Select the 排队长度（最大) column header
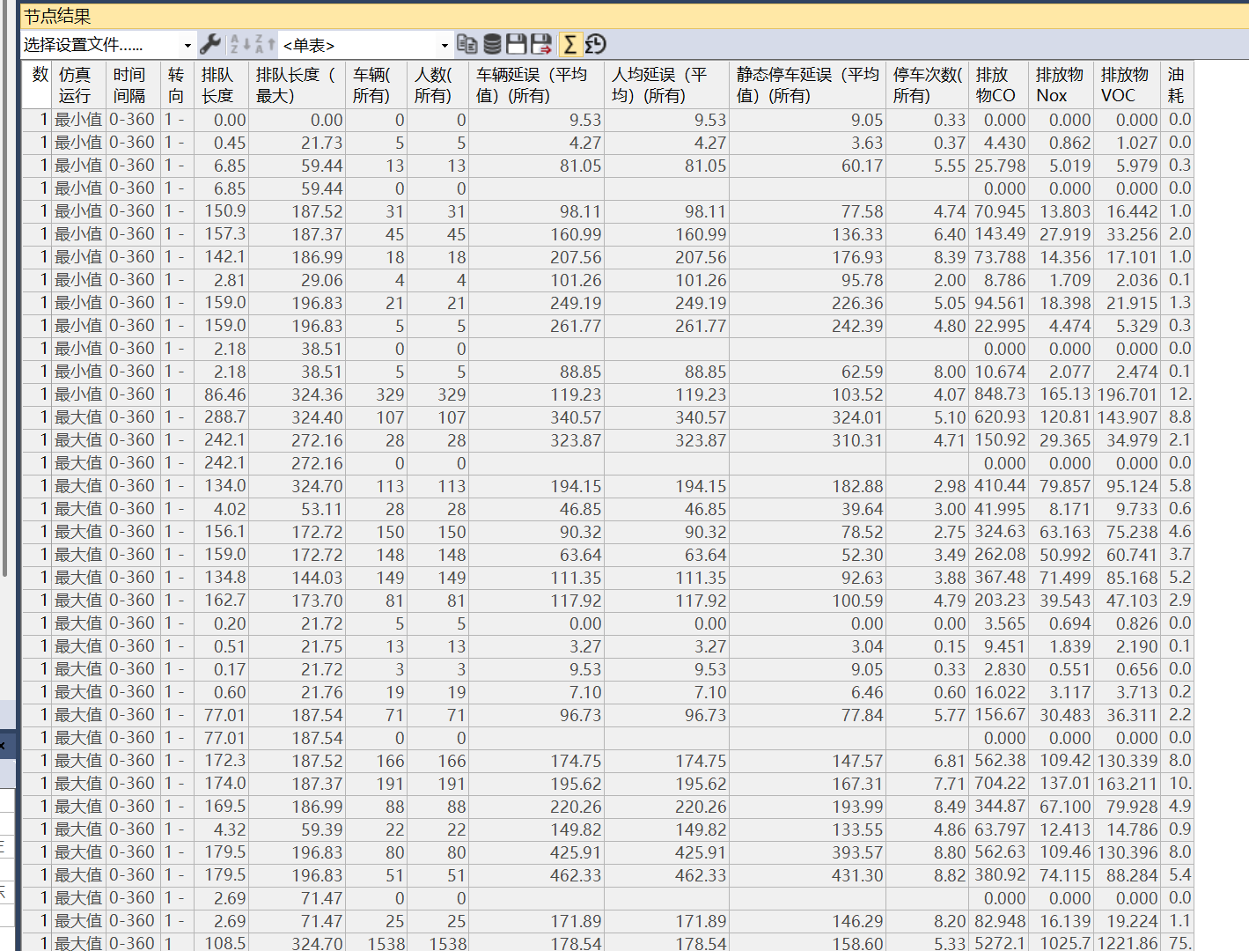The height and width of the screenshot is (951, 1249). coord(298,85)
